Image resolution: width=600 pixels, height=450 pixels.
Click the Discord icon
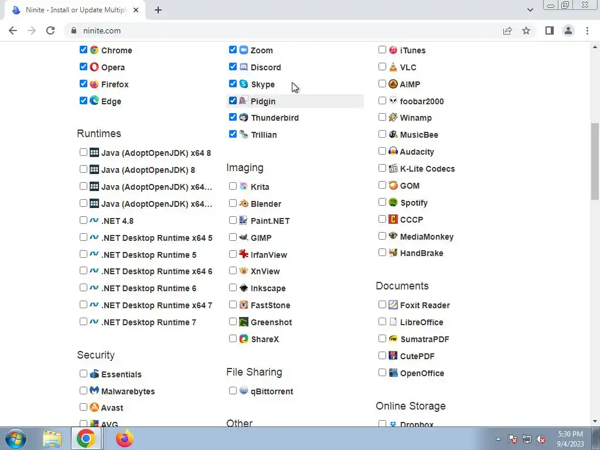tap(244, 67)
